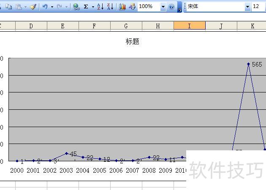Click the 565 peak data marker
Screen dimensions: 266x190
click(249, 64)
